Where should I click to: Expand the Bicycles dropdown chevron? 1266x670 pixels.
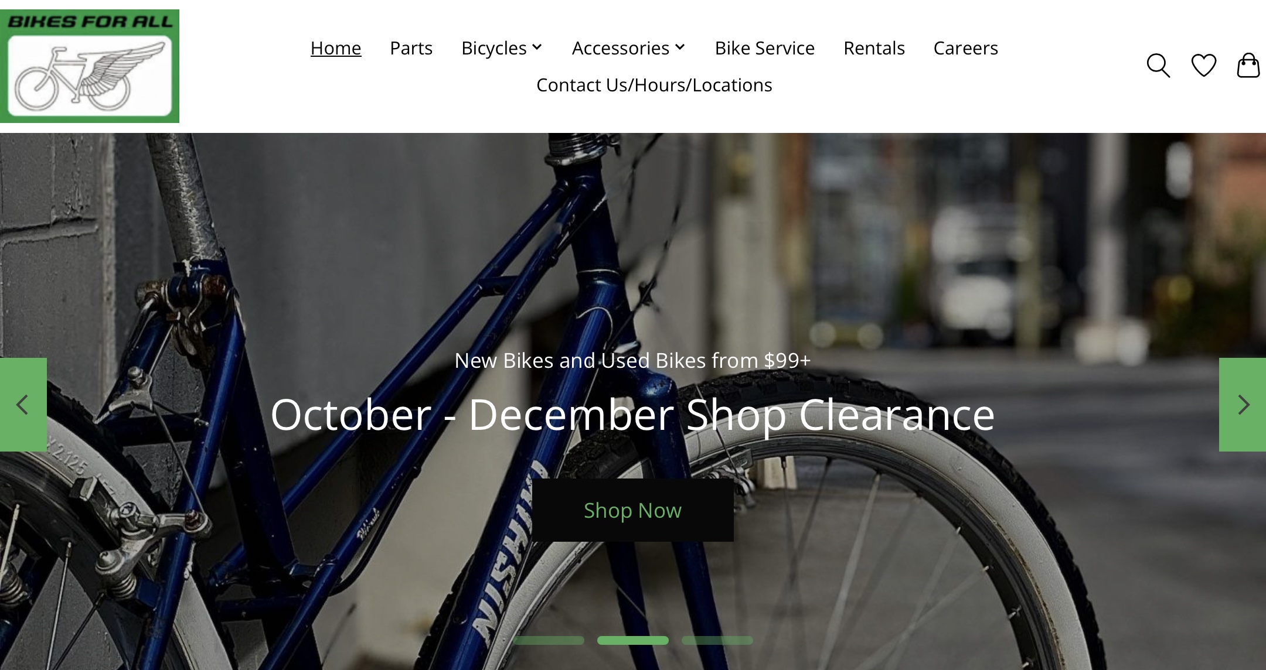[537, 47]
